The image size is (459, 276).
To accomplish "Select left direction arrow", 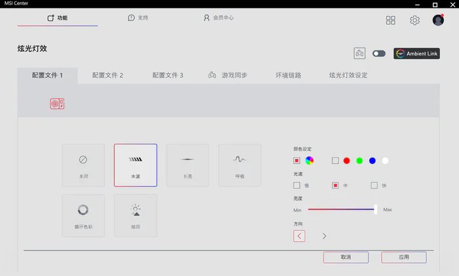I will (299, 236).
